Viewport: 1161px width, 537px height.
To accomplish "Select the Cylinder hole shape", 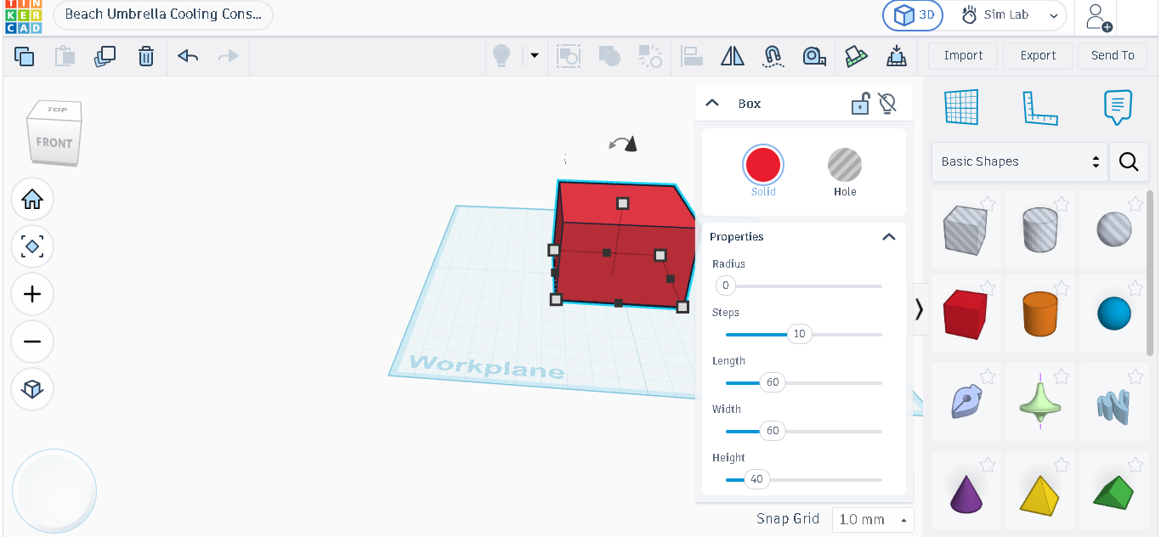I will (1040, 229).
